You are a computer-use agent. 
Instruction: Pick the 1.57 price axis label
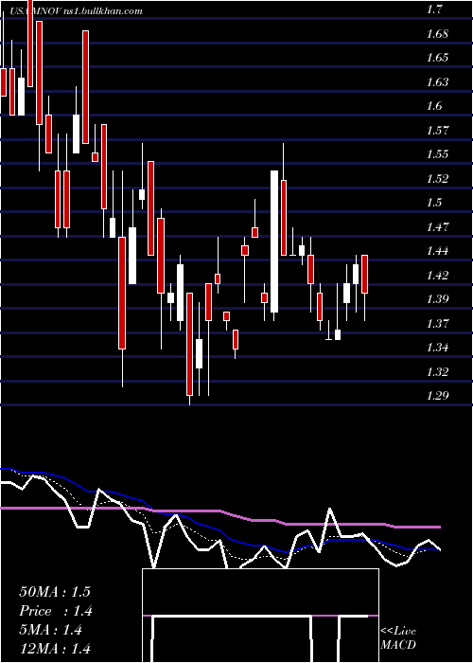pos(438,131)
